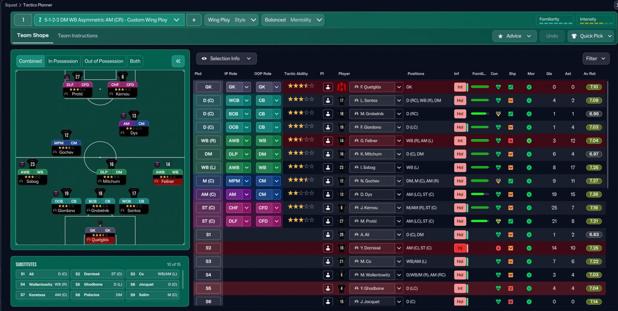Show In Possession pitch view

63,61
